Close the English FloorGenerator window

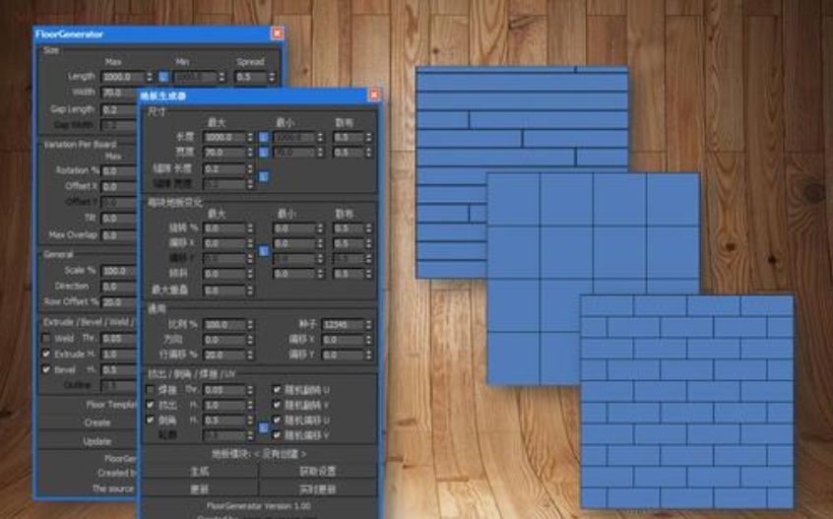[x=278, y=33]
